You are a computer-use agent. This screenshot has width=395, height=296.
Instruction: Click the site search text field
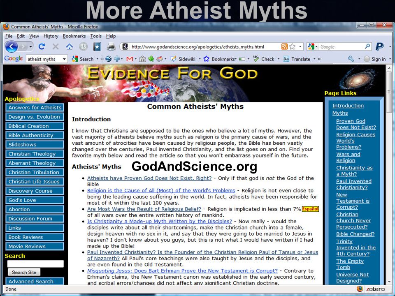point(35,264)
